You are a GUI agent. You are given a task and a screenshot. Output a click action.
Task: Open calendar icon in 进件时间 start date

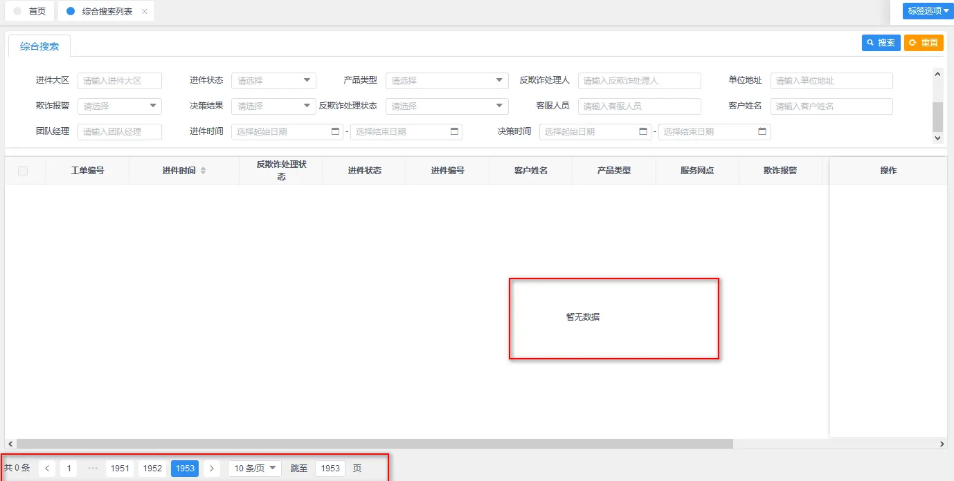point(336,131)
